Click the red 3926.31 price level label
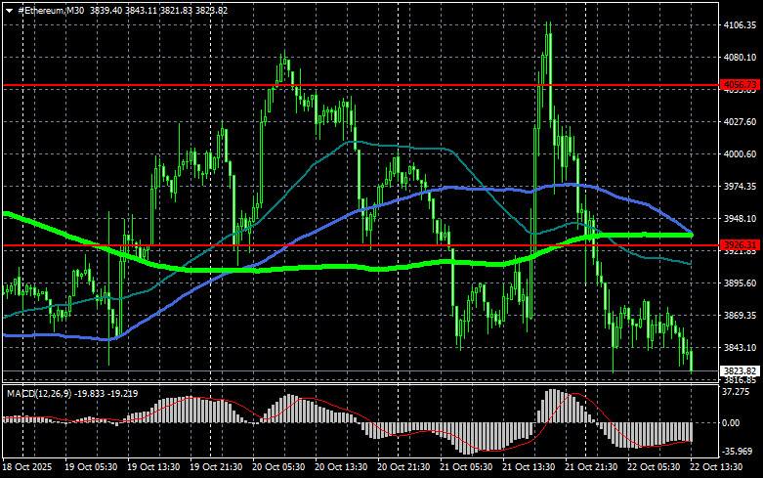Screen dimensions: 763x478 [738, 245]
